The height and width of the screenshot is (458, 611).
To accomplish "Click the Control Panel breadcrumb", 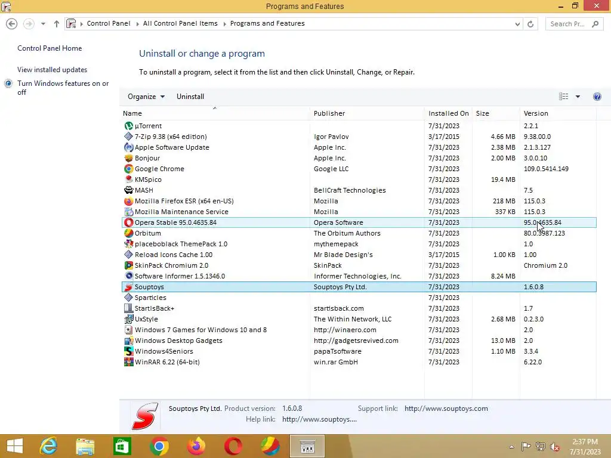I will [109, 23].
